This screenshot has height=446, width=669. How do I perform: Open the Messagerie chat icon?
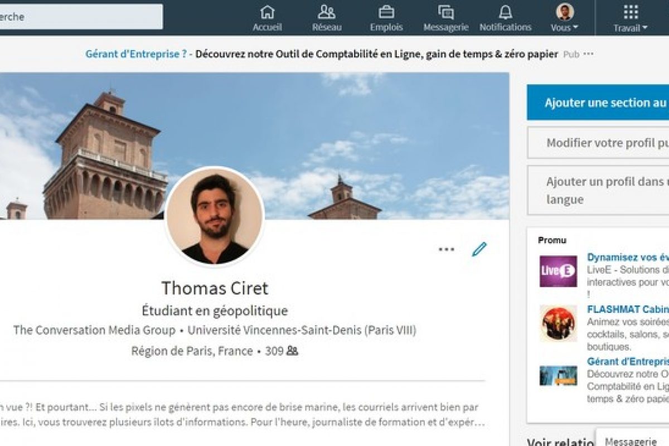point(445,12)
